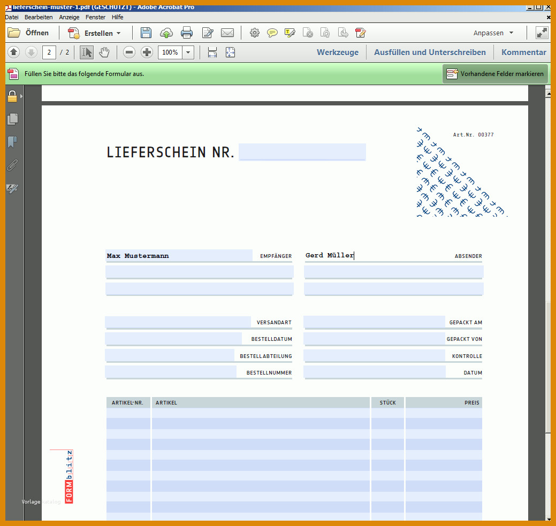Screen dimensions: 556x526
Task: Open settings with the gear icon
Action: coord(254,33)
